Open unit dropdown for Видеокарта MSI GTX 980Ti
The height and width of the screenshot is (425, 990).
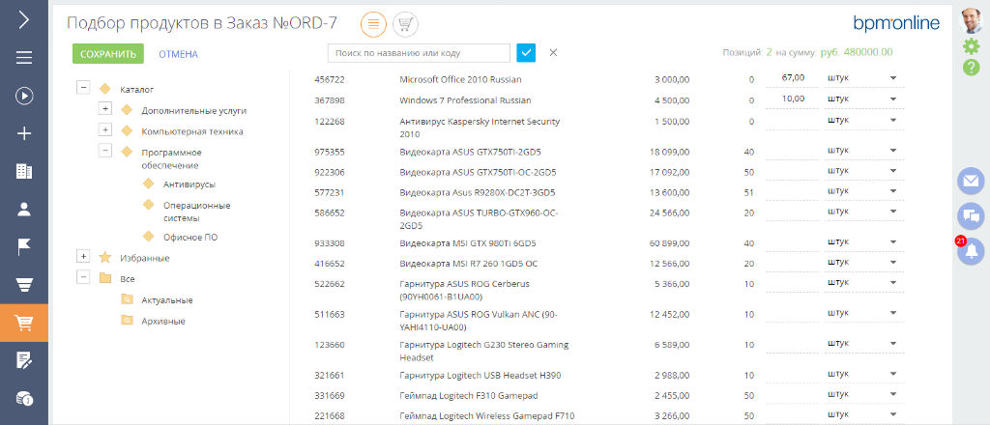point(893,242)
